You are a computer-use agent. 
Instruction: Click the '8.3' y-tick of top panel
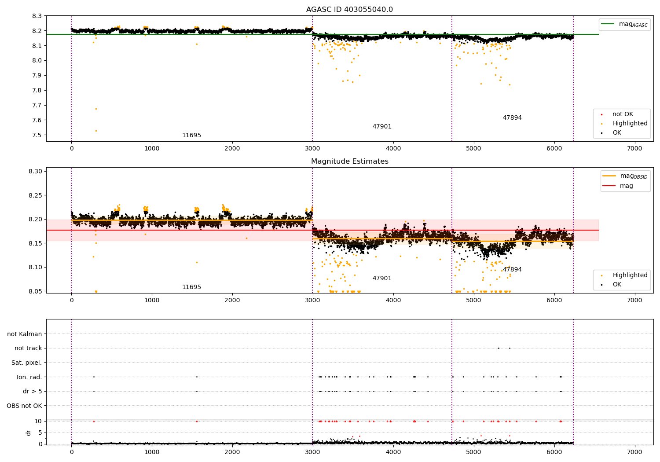[x=37, y=16]
